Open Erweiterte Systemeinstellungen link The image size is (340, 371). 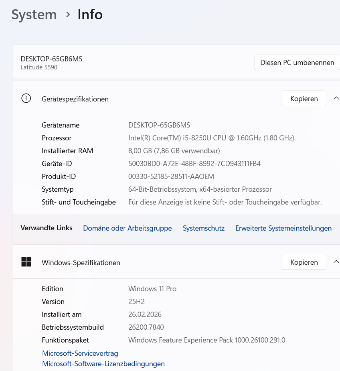click(x=283, y=228)
